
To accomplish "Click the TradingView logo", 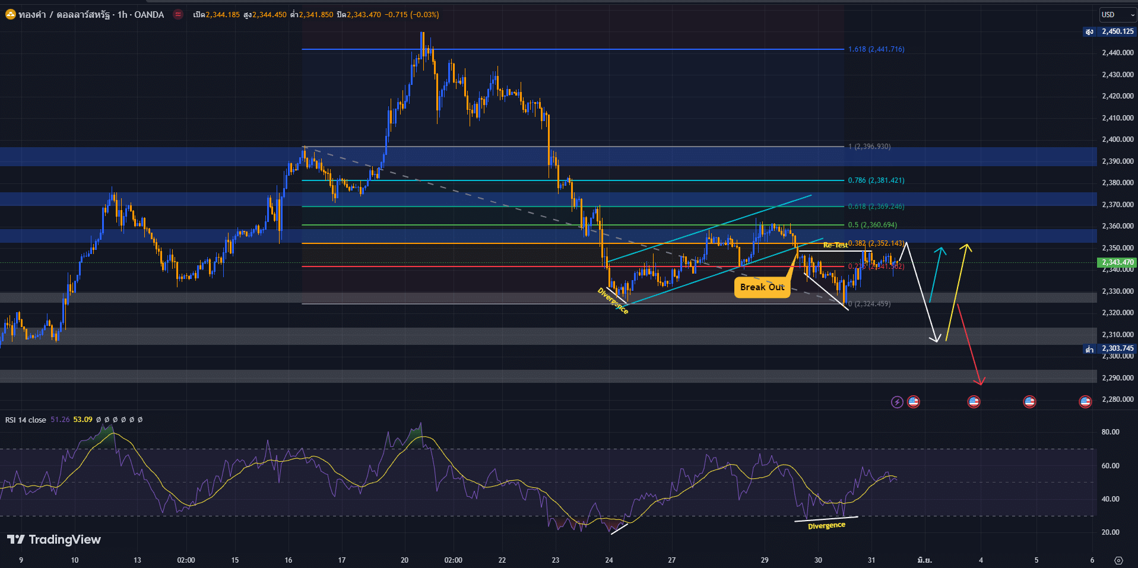I will pos(54,540).
